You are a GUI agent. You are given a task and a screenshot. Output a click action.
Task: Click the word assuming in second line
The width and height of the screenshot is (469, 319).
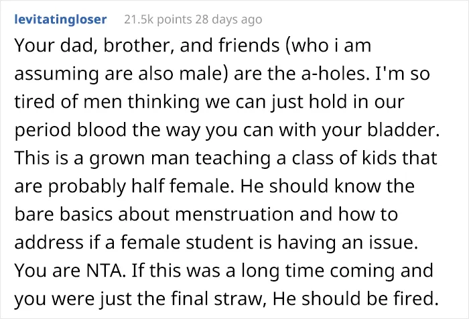click(56, 74)
